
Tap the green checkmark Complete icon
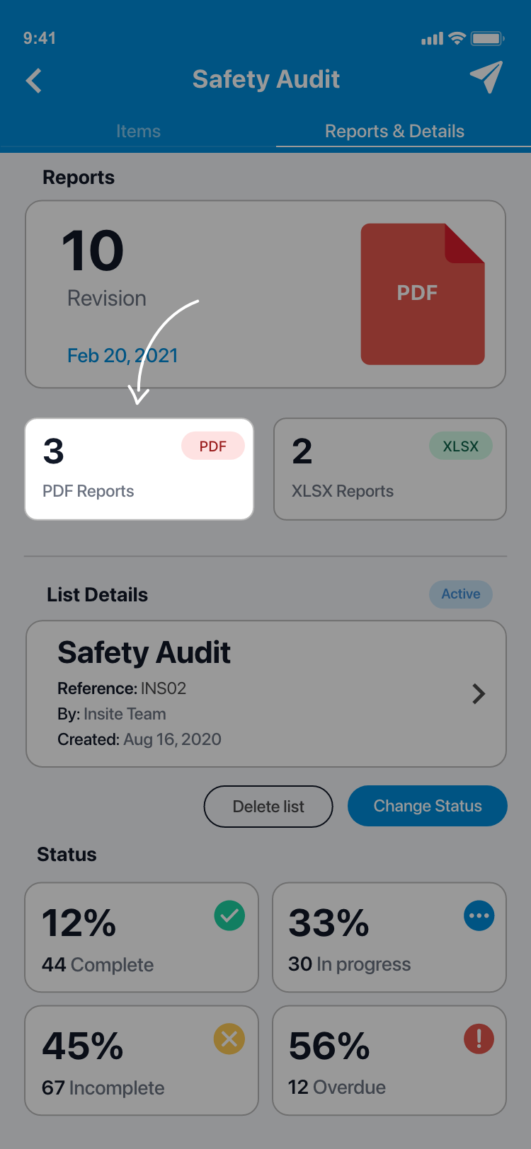[229, 916]
